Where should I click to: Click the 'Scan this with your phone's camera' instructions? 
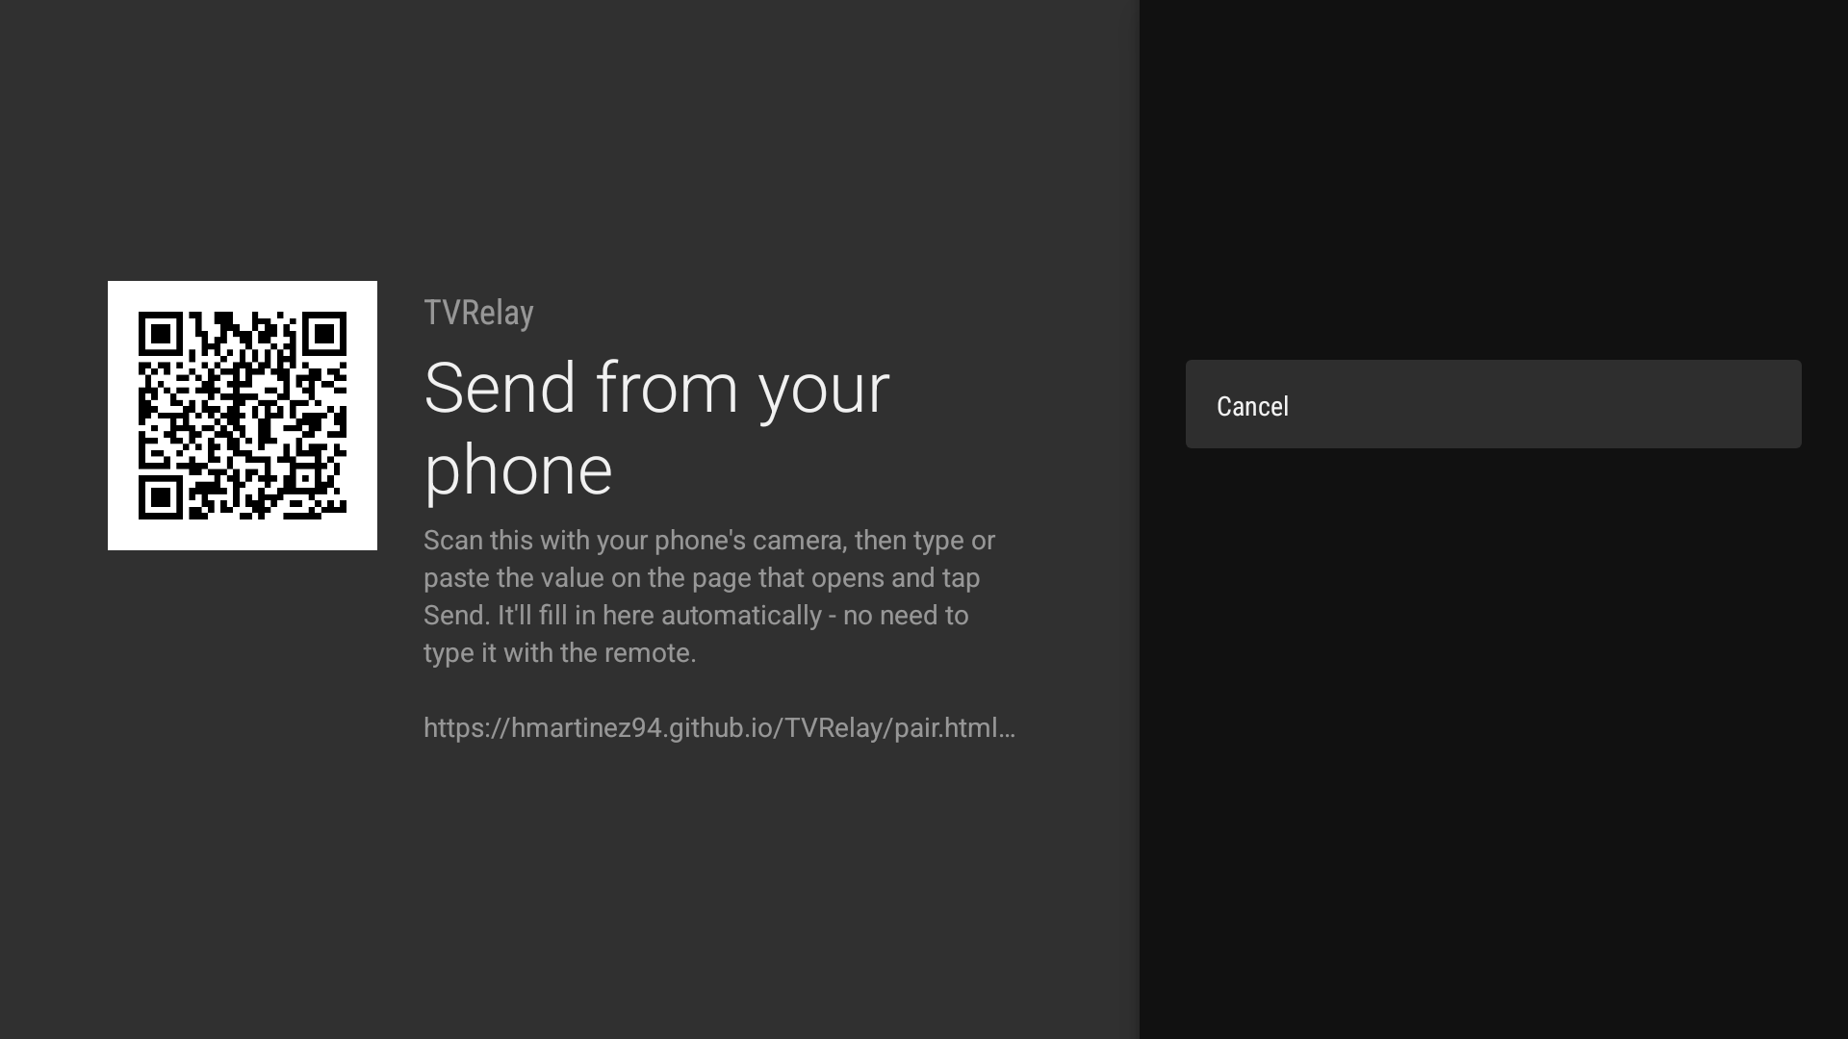coord(709,596)
